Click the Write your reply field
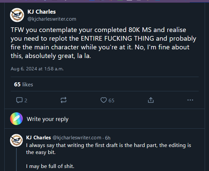 pos(47,119)
